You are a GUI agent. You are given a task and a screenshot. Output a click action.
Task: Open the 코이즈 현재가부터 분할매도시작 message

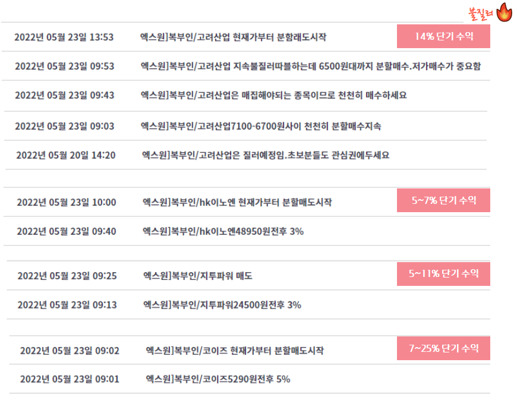[x=235, y=351]
